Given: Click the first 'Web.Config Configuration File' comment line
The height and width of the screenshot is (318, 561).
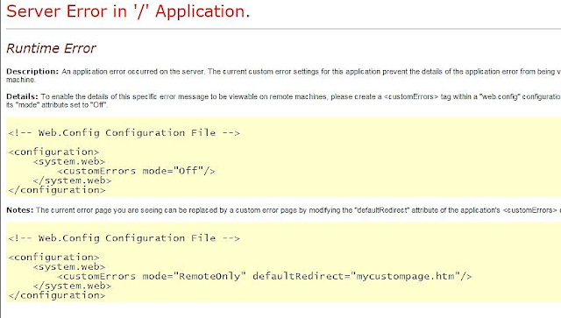Looking at the screenshot, I should pyautogui.click(x=124, y=133).
